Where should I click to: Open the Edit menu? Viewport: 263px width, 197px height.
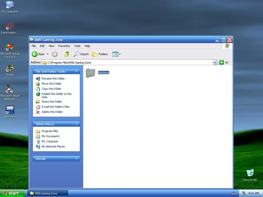pos(42,46)
